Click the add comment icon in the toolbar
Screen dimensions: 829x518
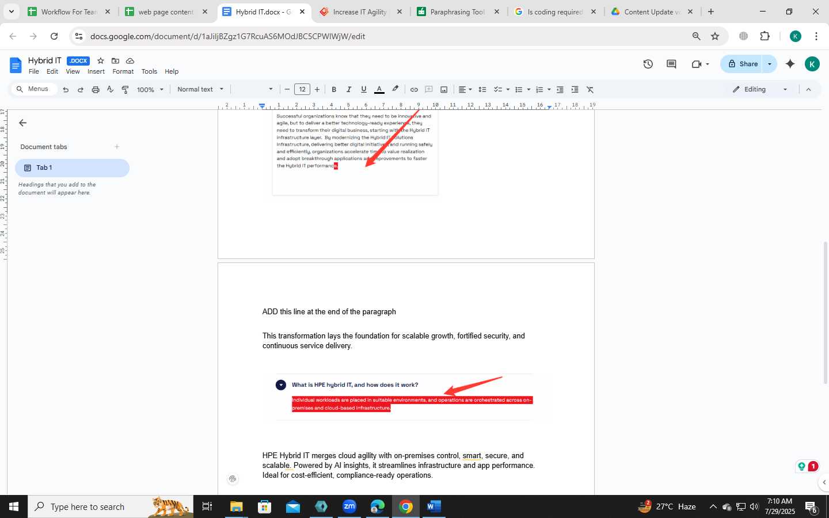pos(429,89)
